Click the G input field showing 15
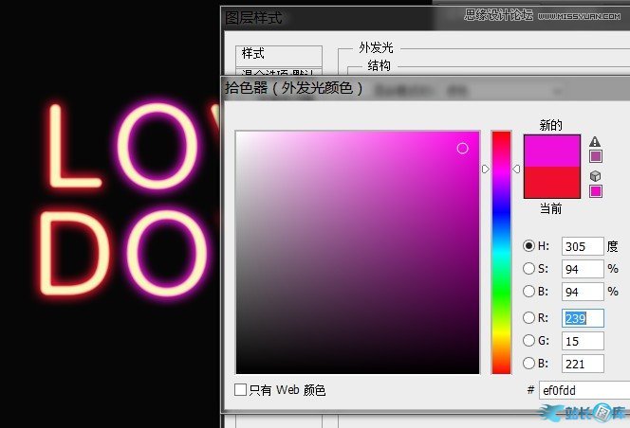 tap(582, 341)
